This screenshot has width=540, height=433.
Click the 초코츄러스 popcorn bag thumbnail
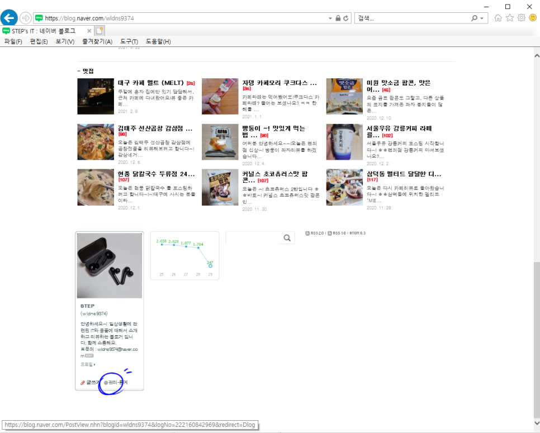tap(220, 187)
